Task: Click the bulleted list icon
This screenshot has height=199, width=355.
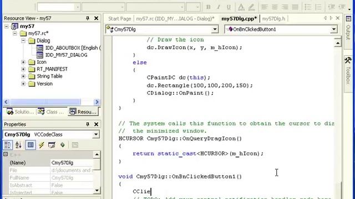Action: pos(308,7)
